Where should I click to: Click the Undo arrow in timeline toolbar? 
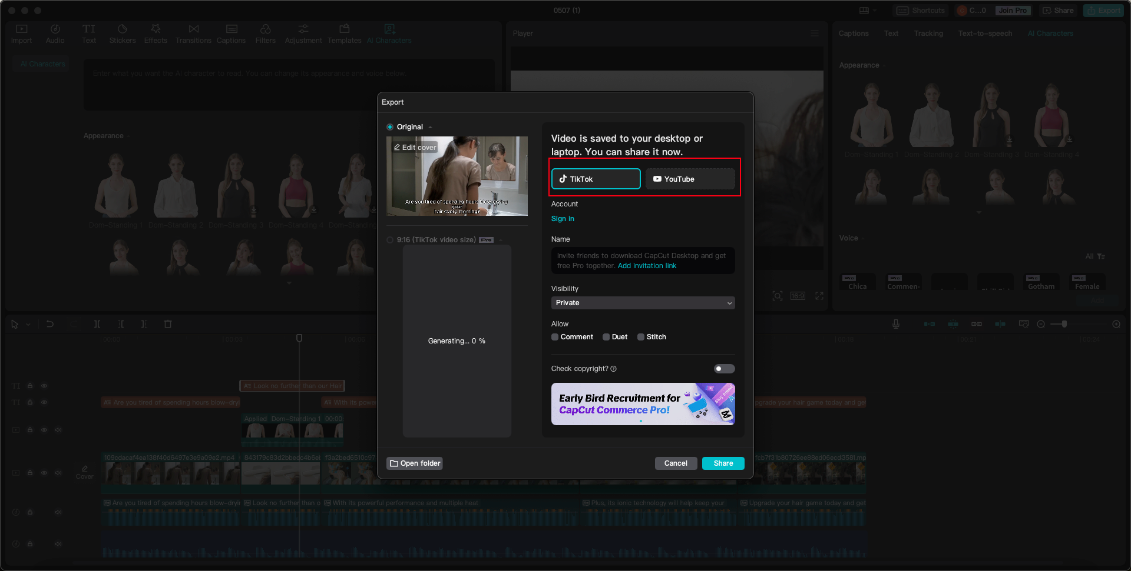click(50, 324)
